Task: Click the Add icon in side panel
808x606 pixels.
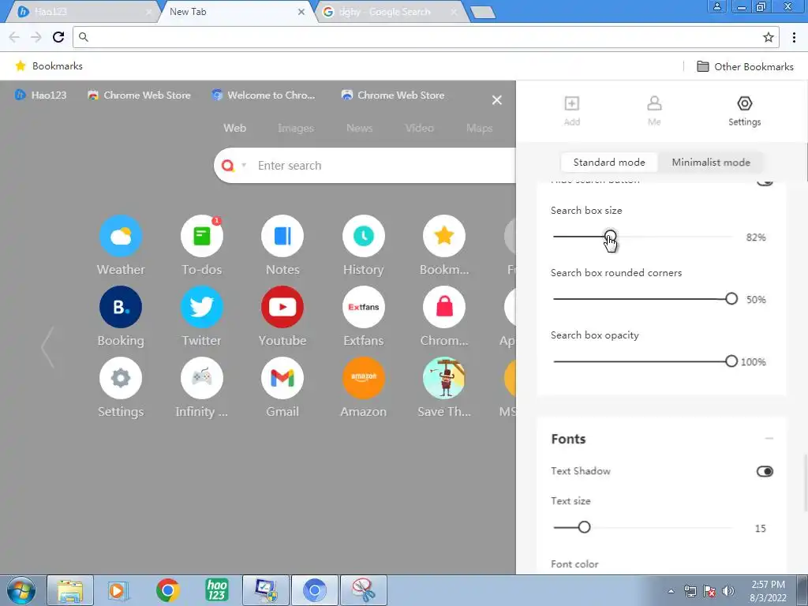Action: tap(571, 103)
